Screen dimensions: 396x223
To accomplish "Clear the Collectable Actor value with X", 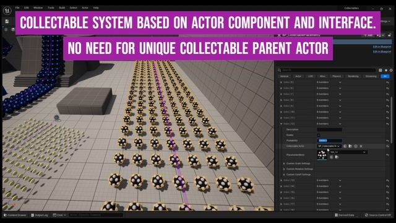I will pyautogui.click(x=361, y=146).
